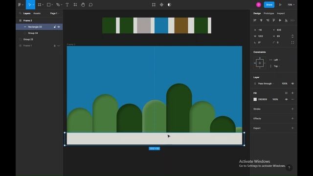Align selection left

coord(255,21)
